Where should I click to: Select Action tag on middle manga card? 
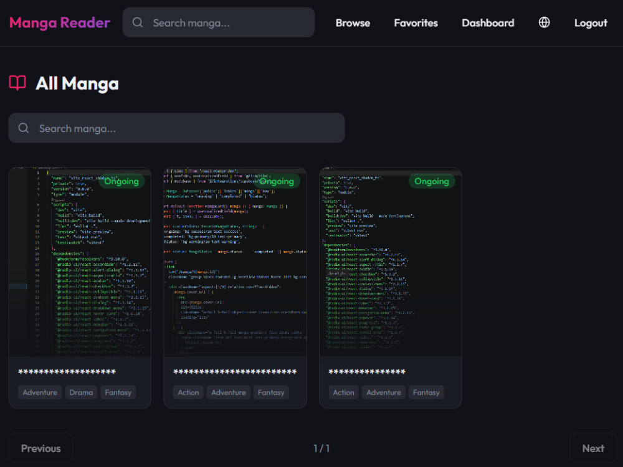tap(188, 392)
